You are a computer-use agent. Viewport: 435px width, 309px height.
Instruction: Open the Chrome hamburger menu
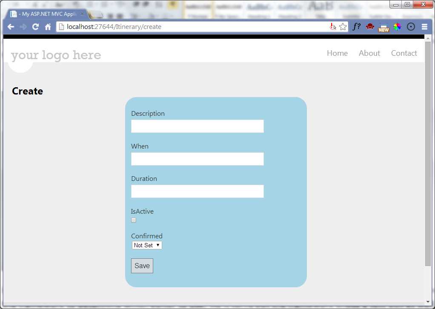[424, 26]
